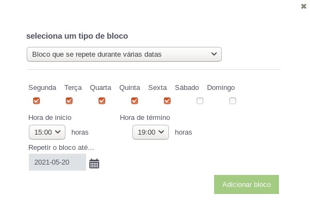Uncheck the Segunda checkbox
This screenshot has width=310, height=200.
point(37,101)
